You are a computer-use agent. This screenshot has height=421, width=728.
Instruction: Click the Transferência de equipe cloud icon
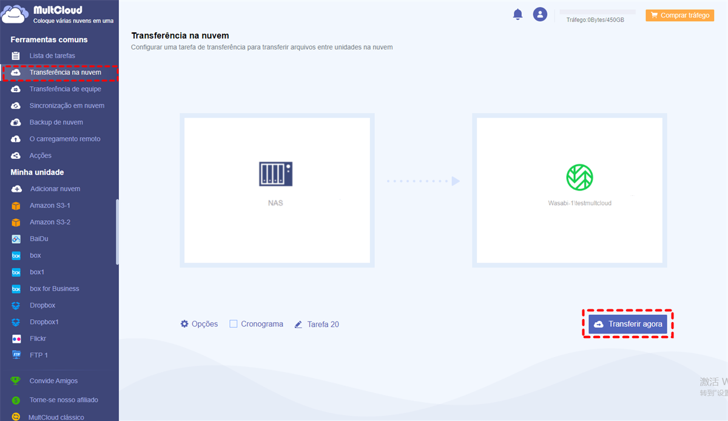16,89
